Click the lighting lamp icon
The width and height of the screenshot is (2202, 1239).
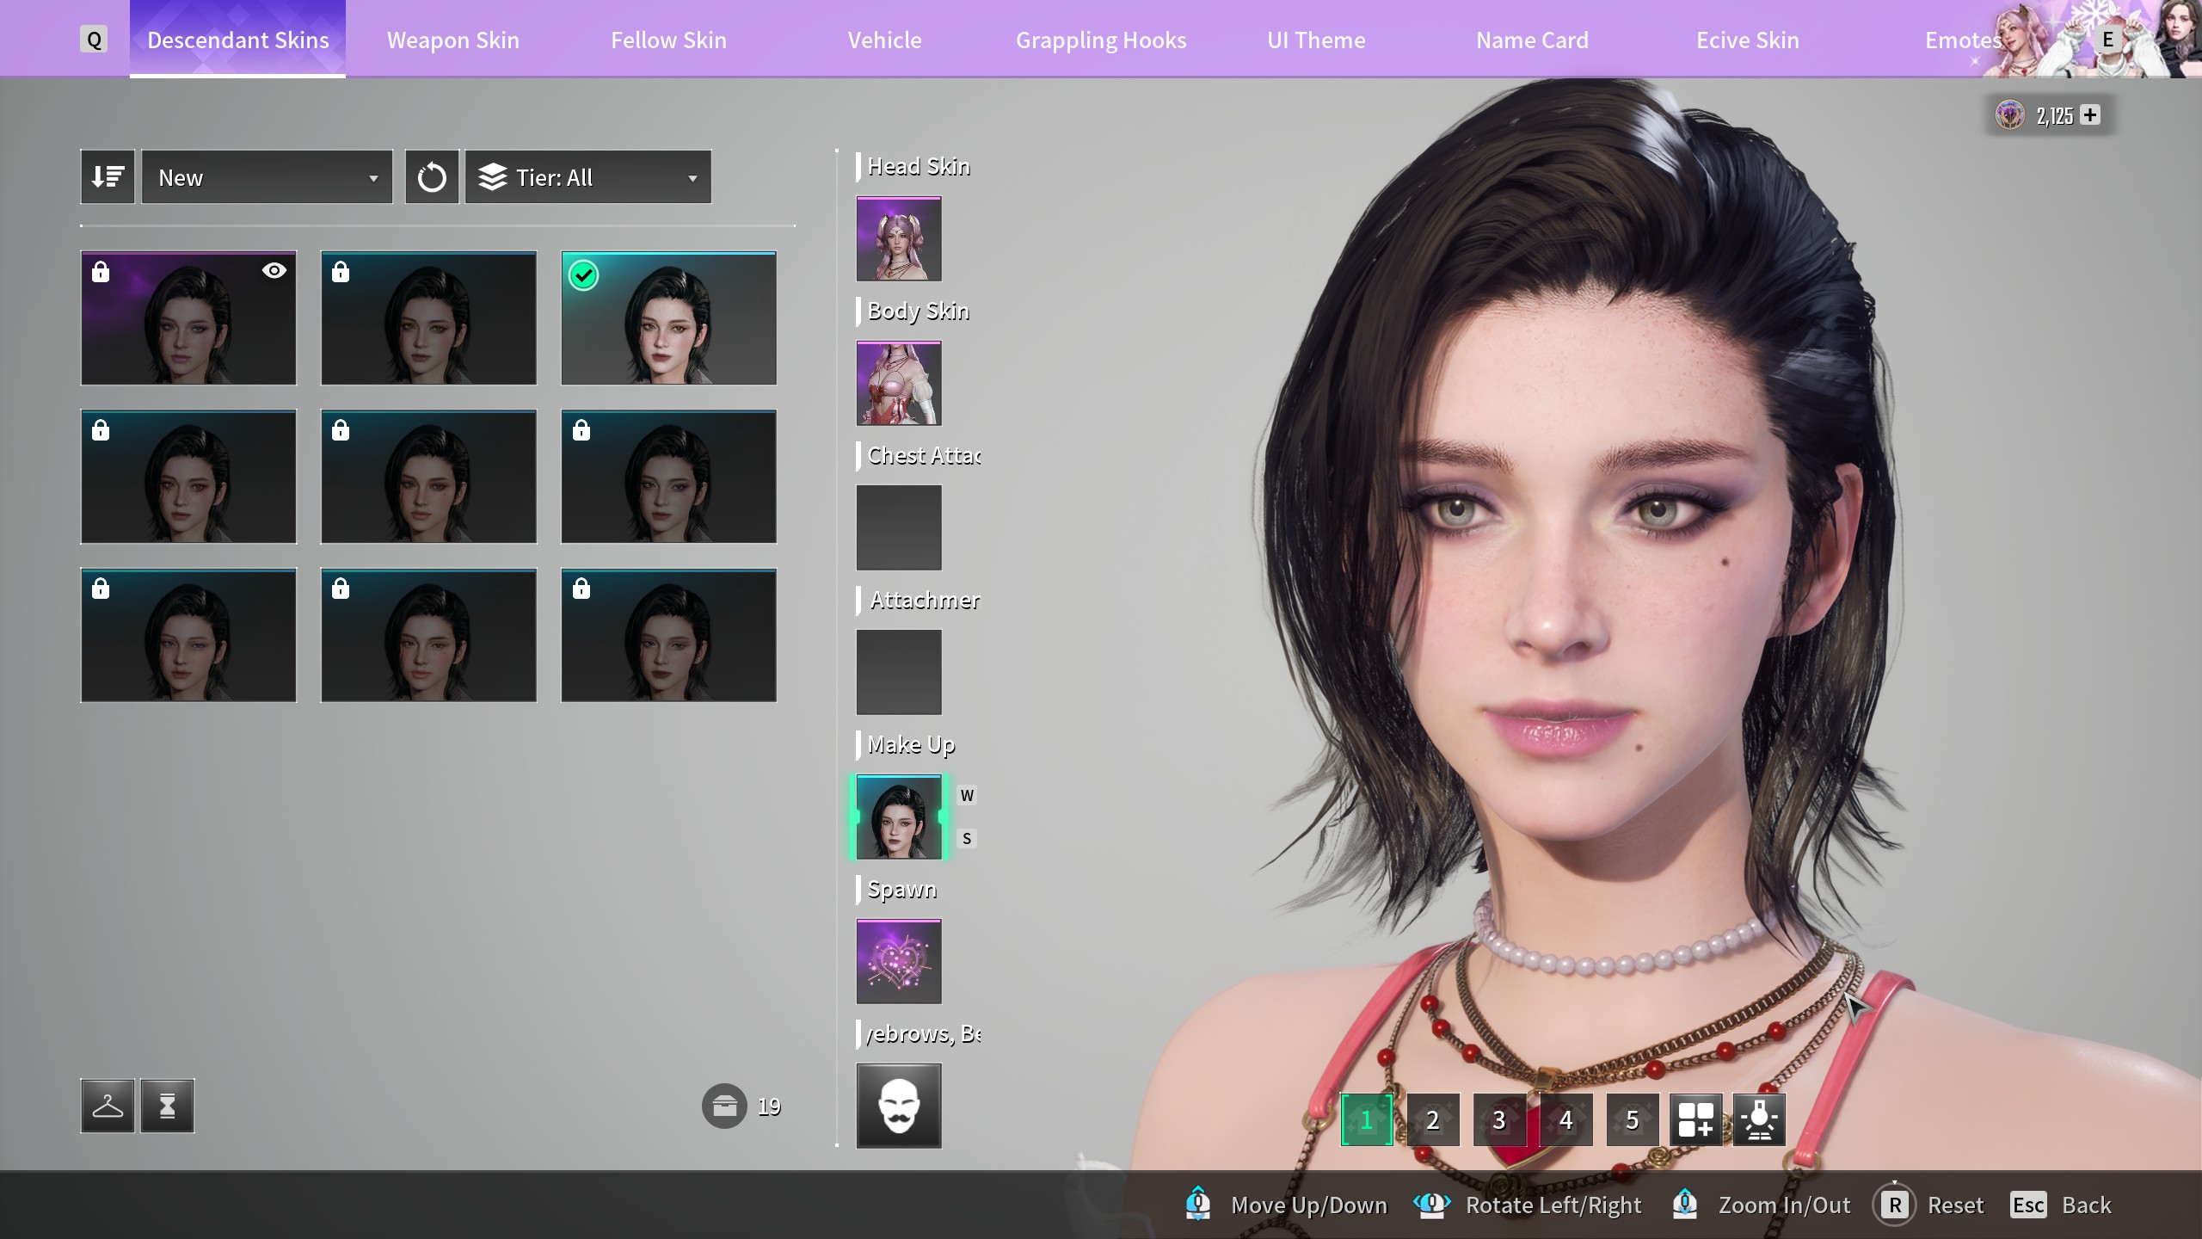(1759, 1119)
